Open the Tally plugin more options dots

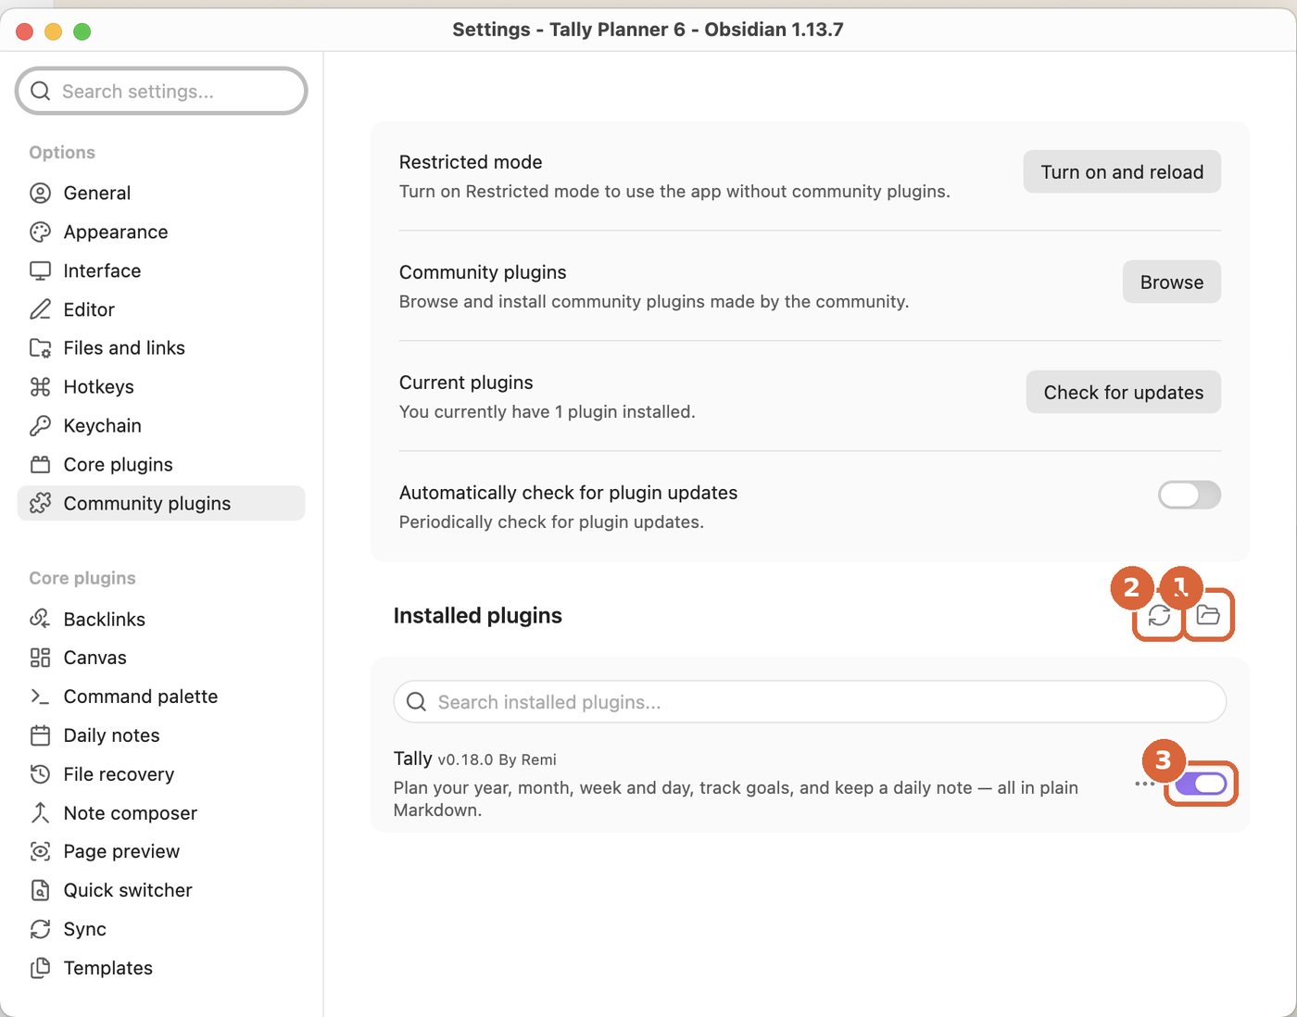1145,784
